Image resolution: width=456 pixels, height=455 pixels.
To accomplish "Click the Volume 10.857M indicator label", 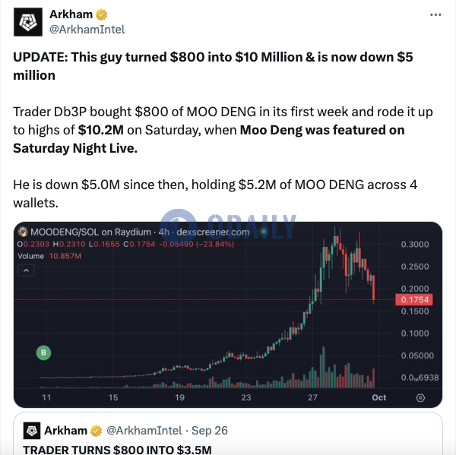I will (x=49, y=256).
